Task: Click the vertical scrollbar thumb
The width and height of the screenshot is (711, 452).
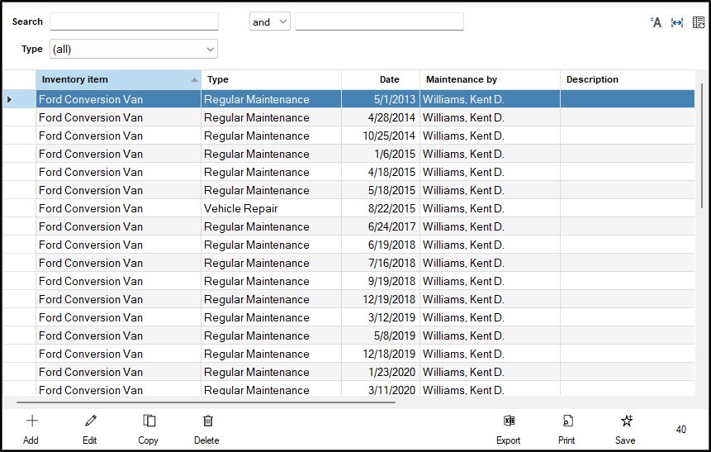Action: pos(702,145)
